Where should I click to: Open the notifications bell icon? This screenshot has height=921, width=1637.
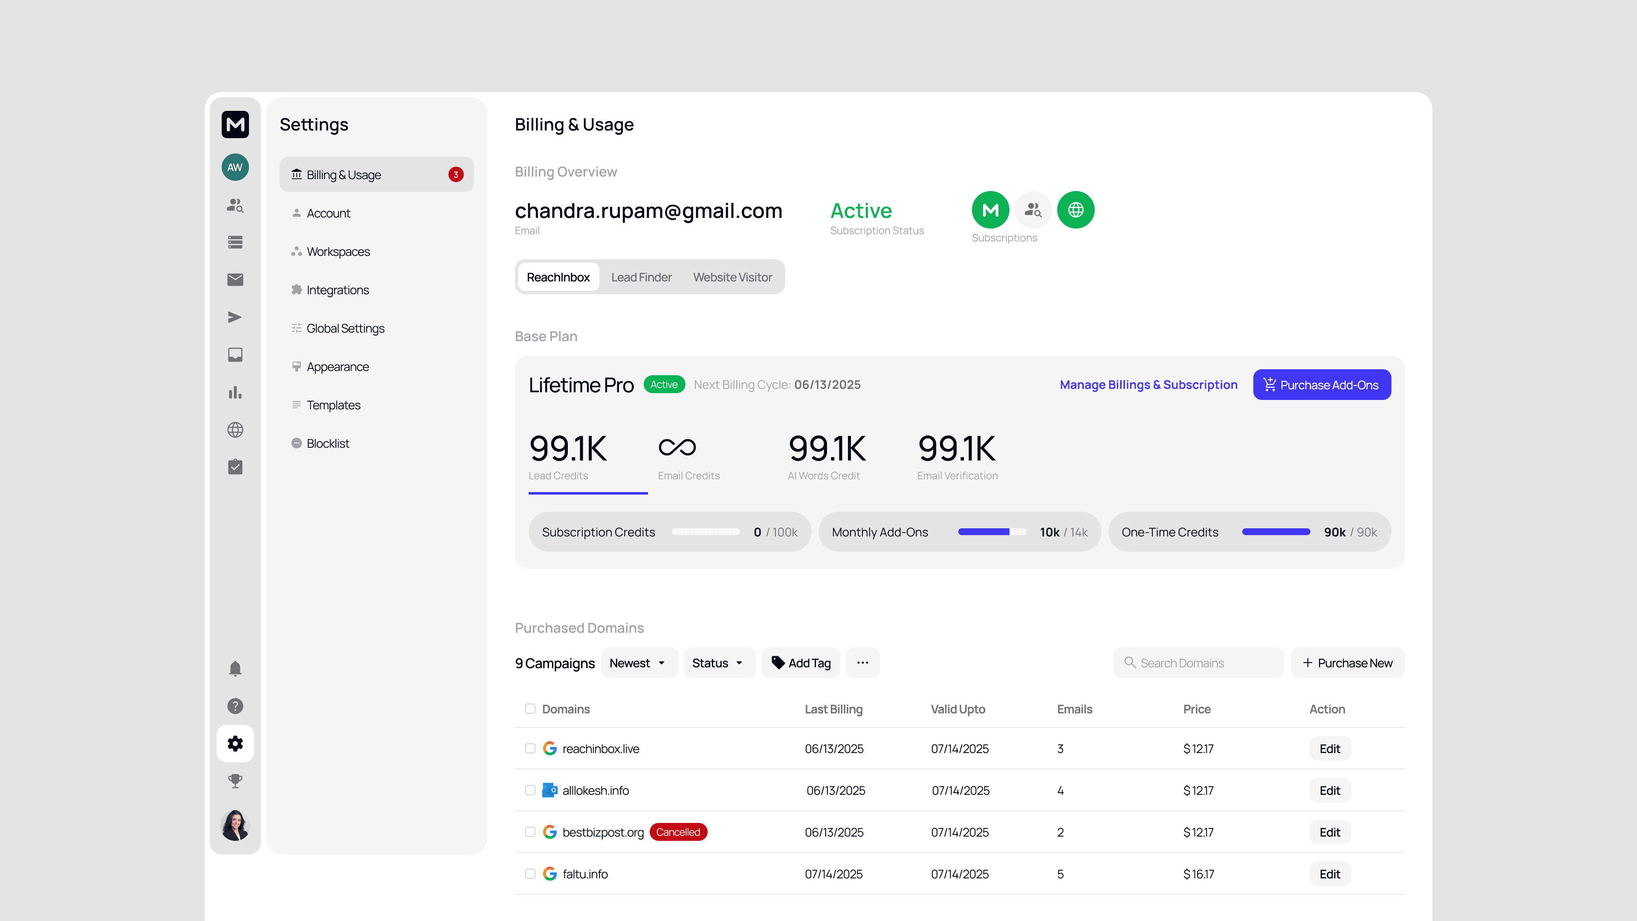(x=235, y=668)
